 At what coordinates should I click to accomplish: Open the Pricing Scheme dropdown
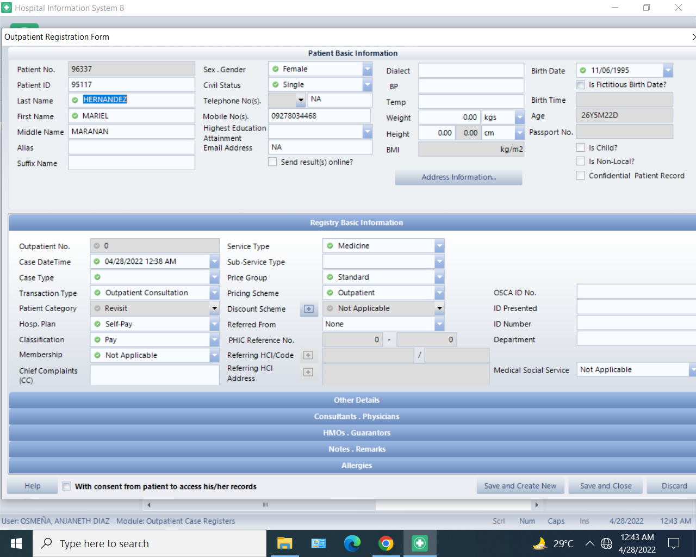(439, 293)
